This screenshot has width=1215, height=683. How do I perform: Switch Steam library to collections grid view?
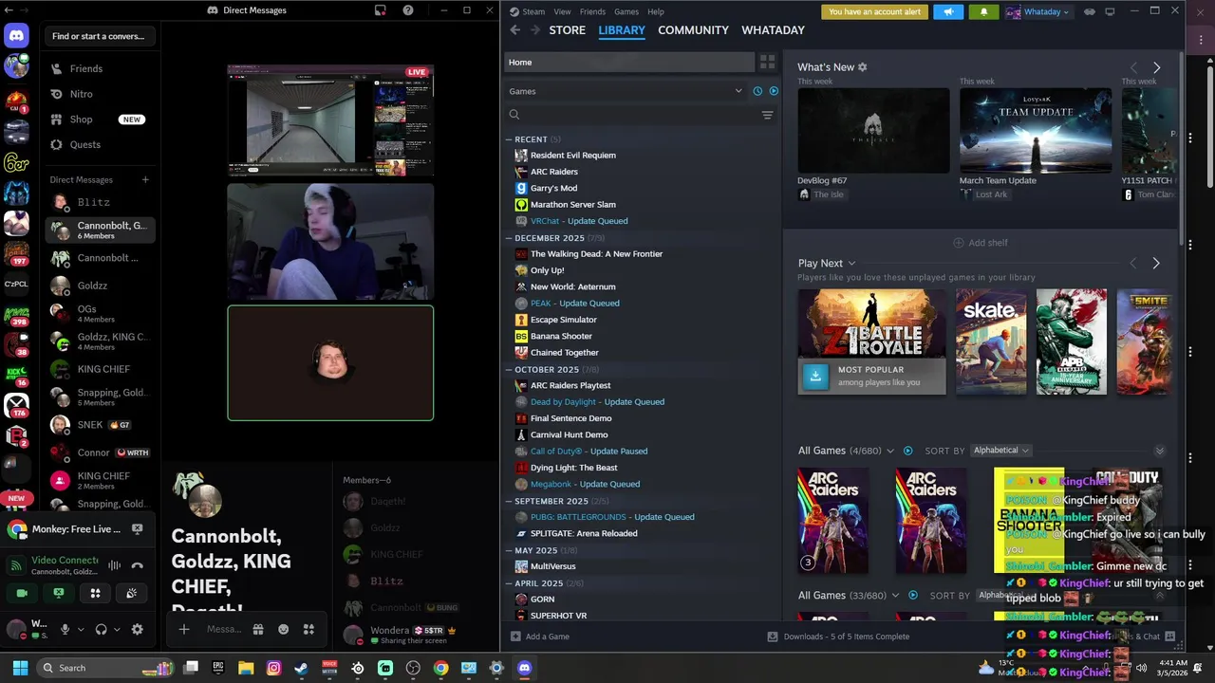767,62
